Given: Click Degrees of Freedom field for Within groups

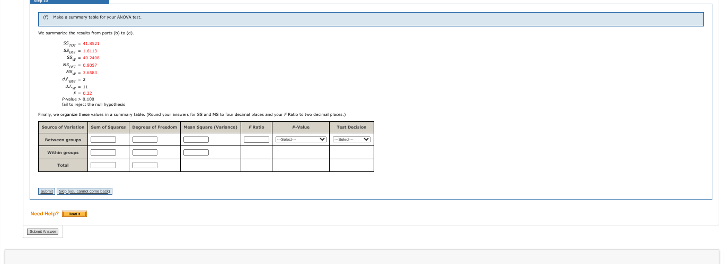Looking at the screenshot, I should click(x=145, y=152).
